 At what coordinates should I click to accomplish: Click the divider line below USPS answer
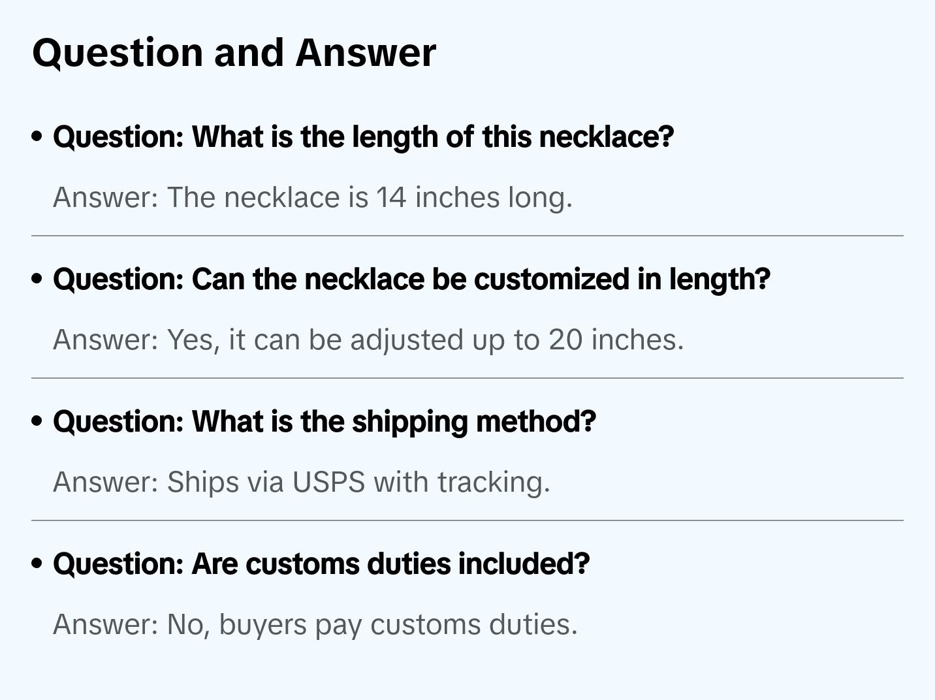tap(467, 520)
